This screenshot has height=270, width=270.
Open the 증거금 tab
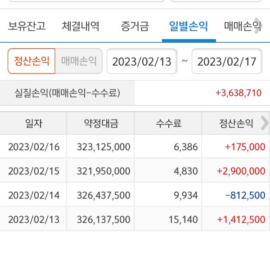[135, 26]
